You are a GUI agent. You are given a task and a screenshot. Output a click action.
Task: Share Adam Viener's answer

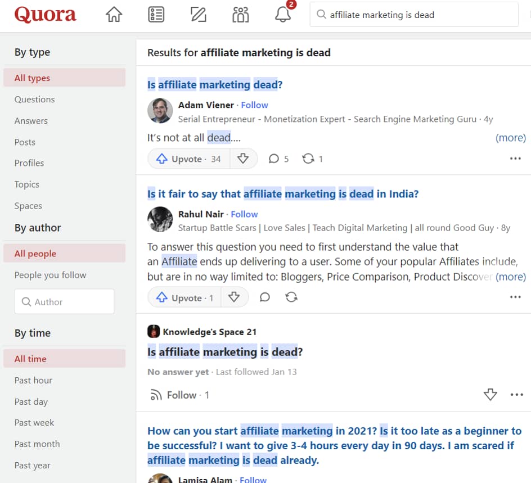(x=312, y=159)
